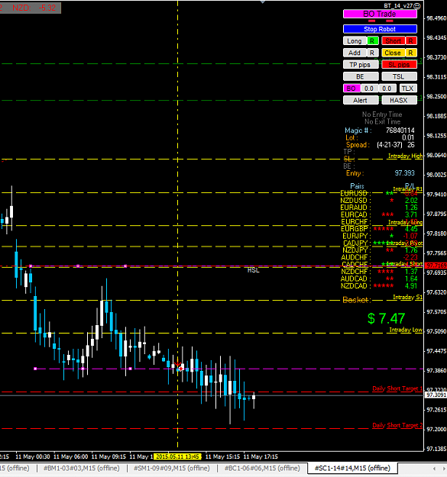This screenshot has height=477, width=447.
Task: Click the grey R button beside Add
Action: tap(373, 53)
